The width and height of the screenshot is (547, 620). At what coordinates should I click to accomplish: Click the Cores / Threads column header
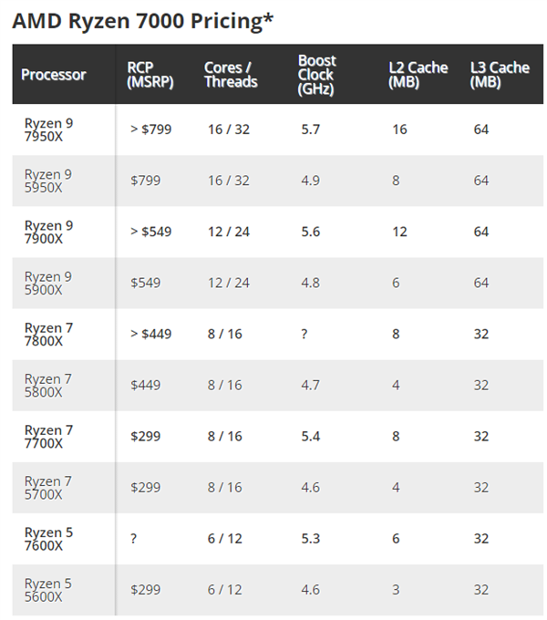[231, 75]
